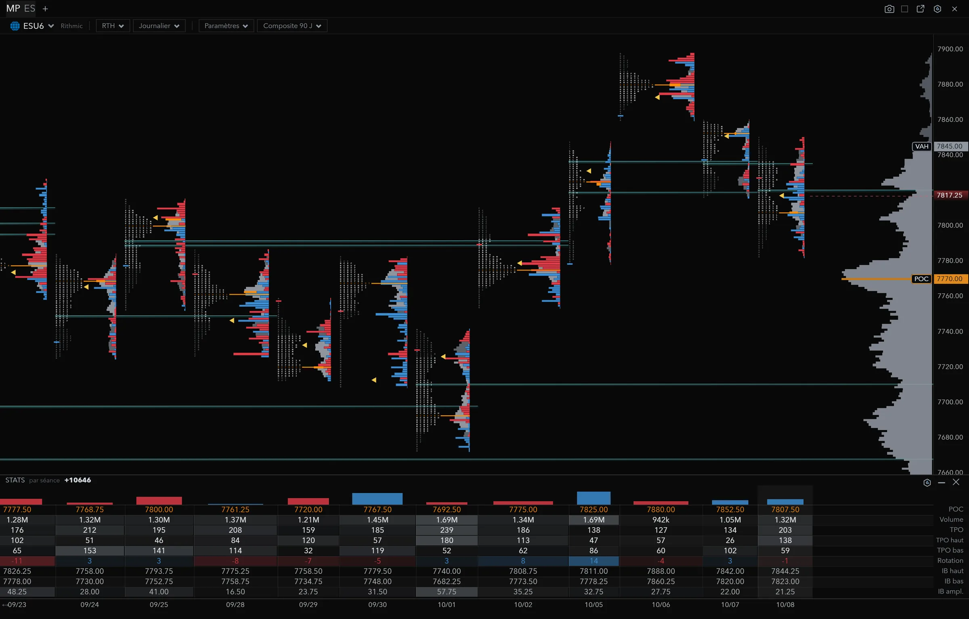Select IB ampl. value 57.75
The width and height of the screenshot is (969, 619).
tap(447, 592)
